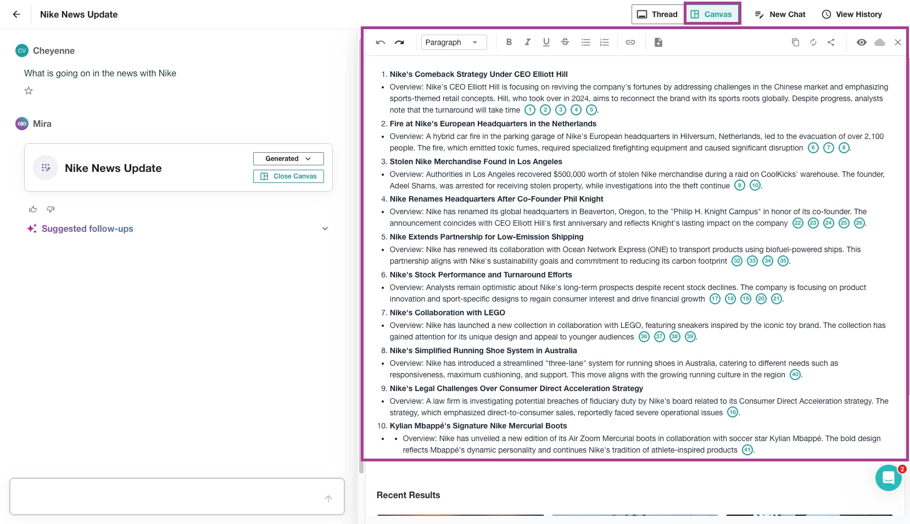
Task: Open citation 17 in Stock Performance overview
Action: click(x=715, y=299)
